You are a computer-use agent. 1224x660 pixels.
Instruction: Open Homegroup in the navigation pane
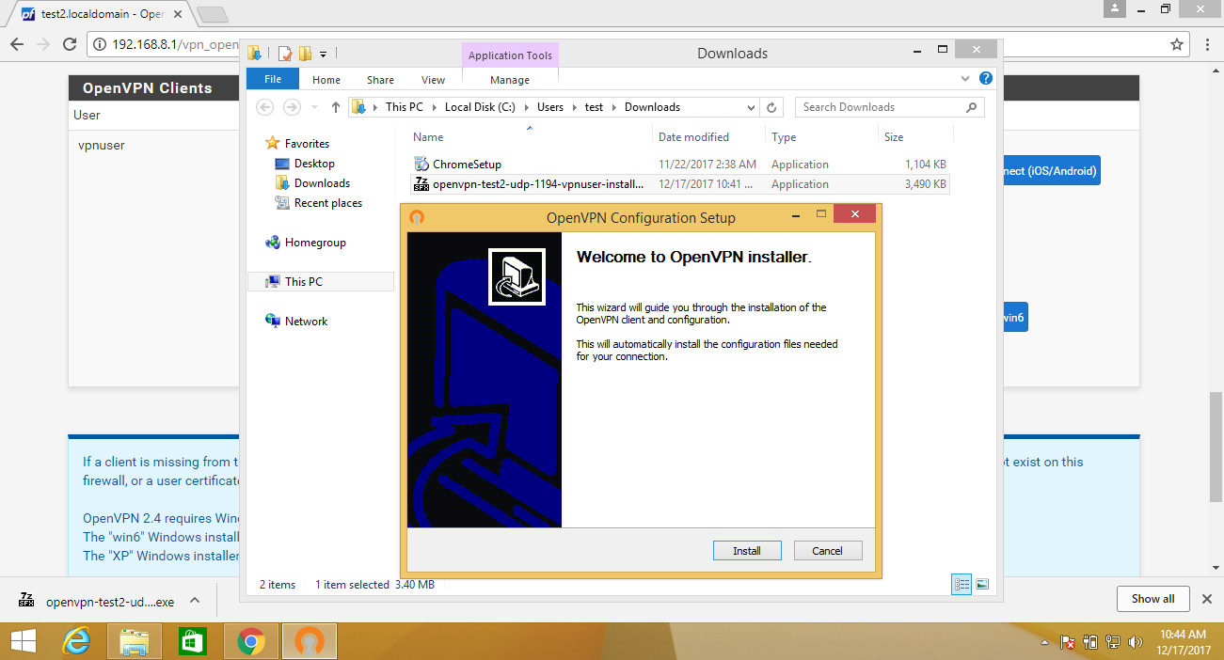315,243
